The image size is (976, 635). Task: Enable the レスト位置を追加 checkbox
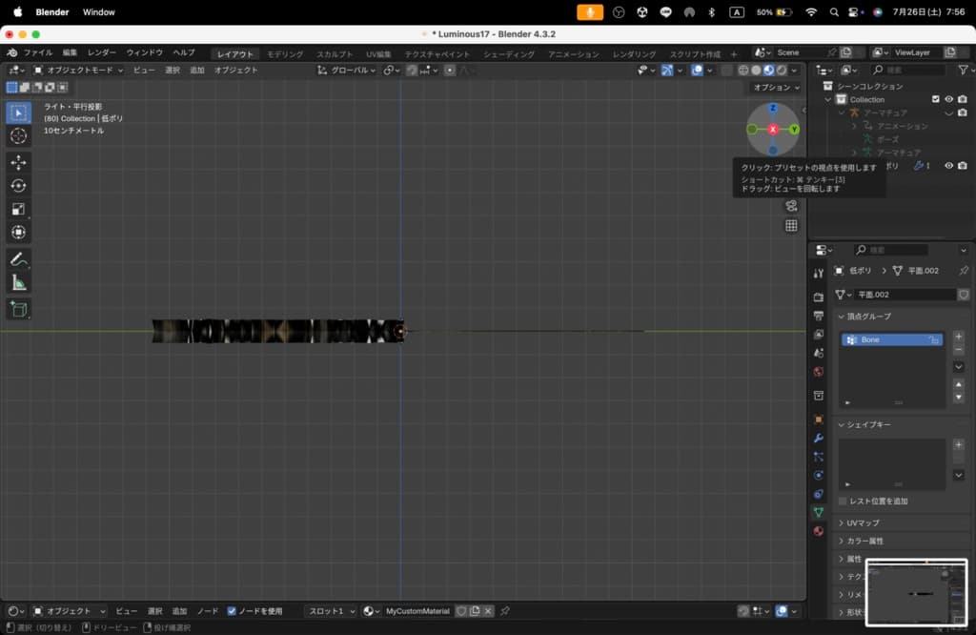coord(843,501)
